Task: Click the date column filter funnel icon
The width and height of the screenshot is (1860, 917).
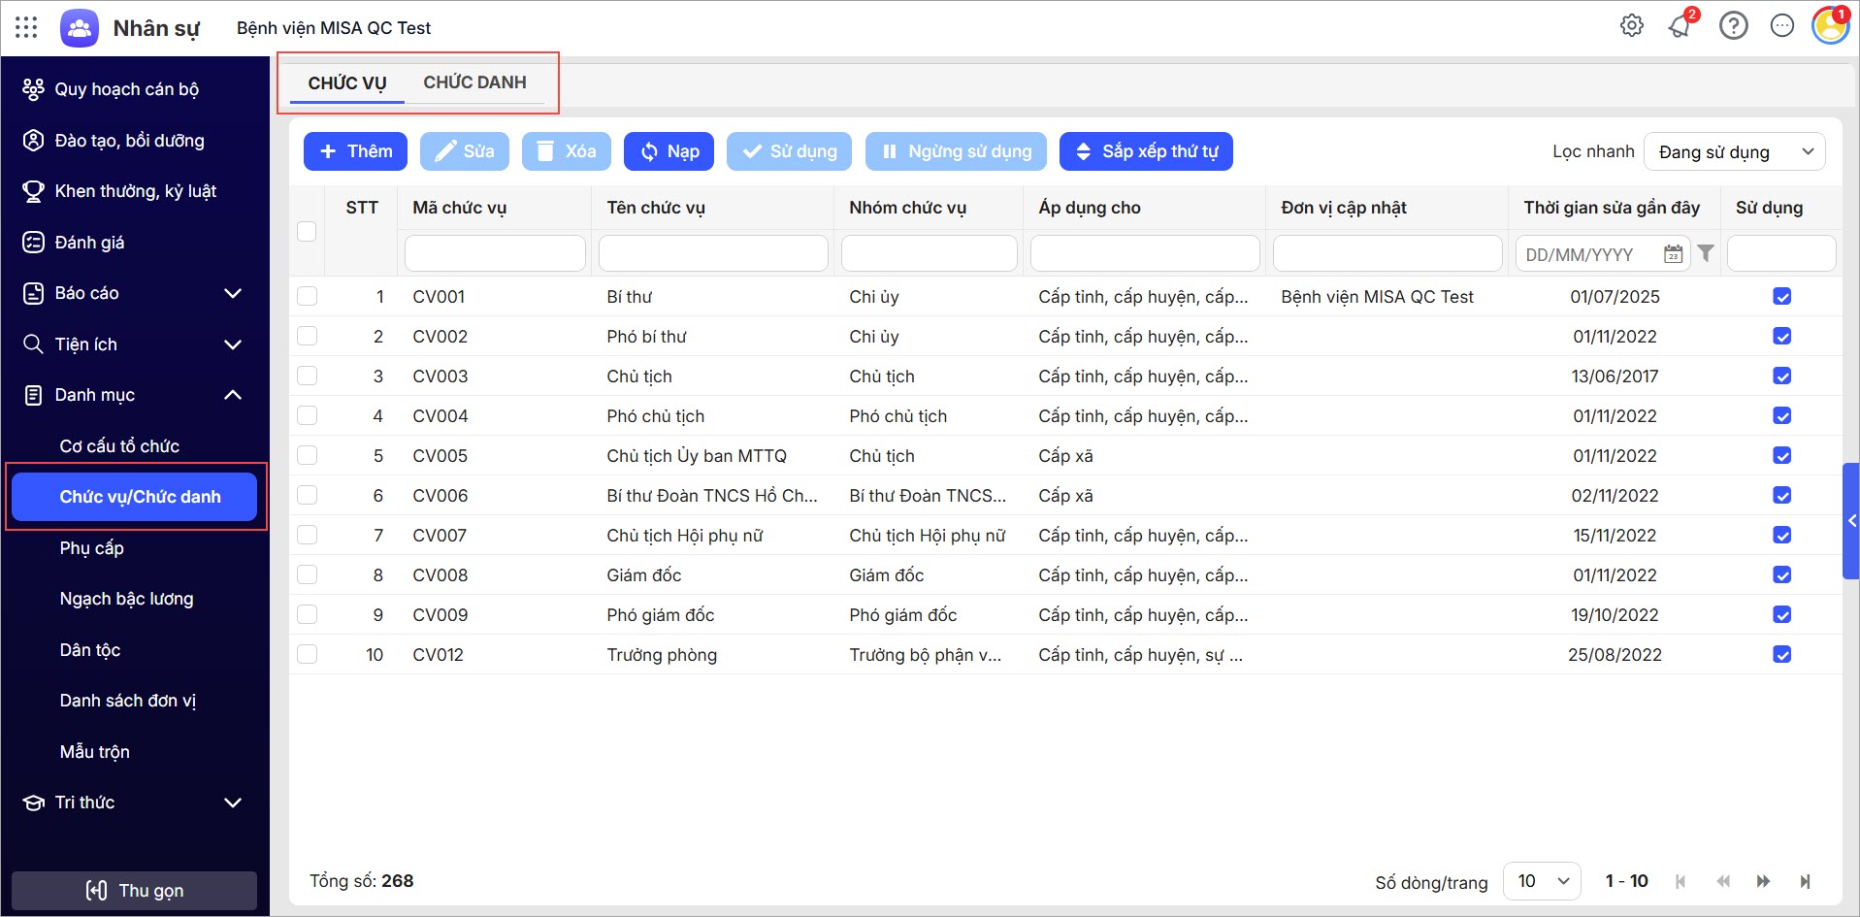Action: 1706,253
